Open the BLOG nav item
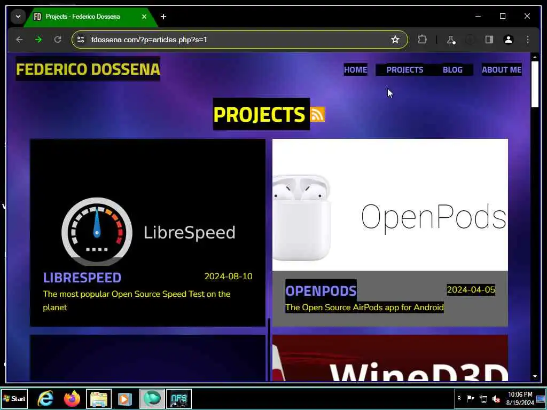 tap(452, 70)
